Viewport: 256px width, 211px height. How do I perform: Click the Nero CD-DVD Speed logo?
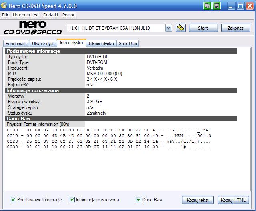(33, 28)
